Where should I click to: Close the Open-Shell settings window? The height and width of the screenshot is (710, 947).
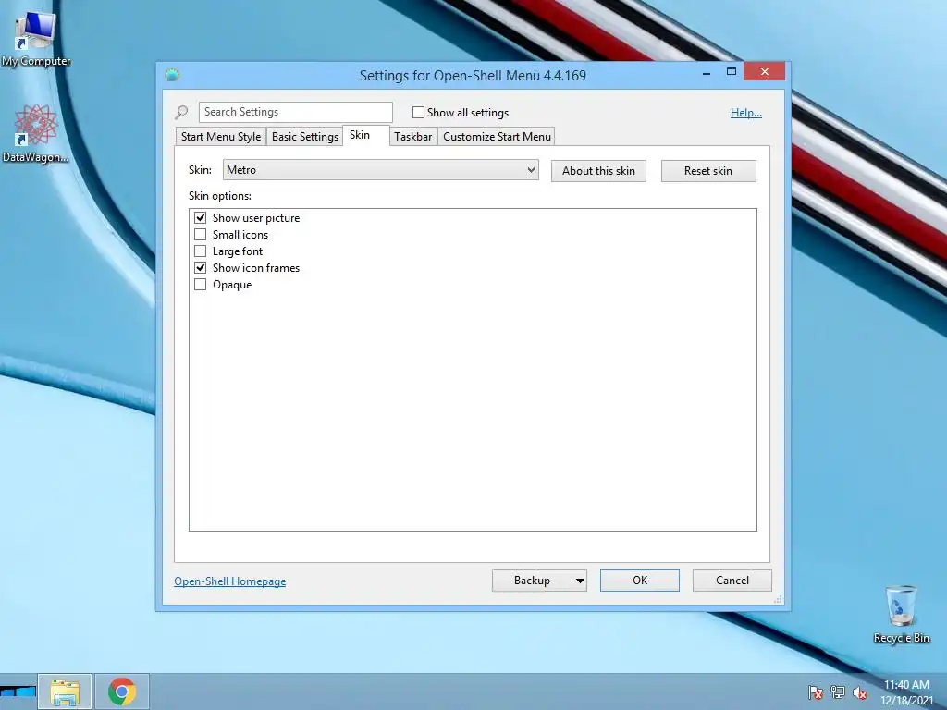pyautogui.click(x=765, y=72)
